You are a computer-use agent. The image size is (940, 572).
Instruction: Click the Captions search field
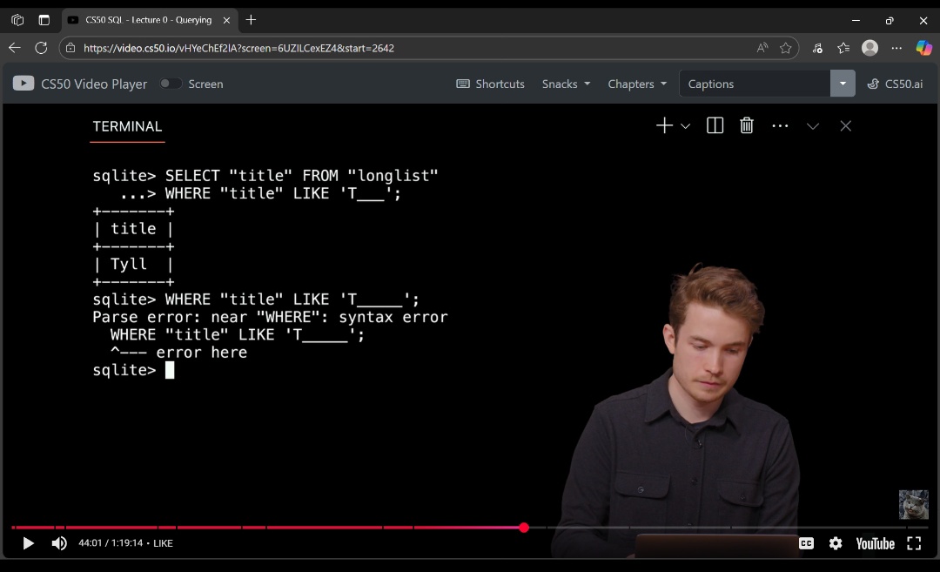[x=755, y=84]
